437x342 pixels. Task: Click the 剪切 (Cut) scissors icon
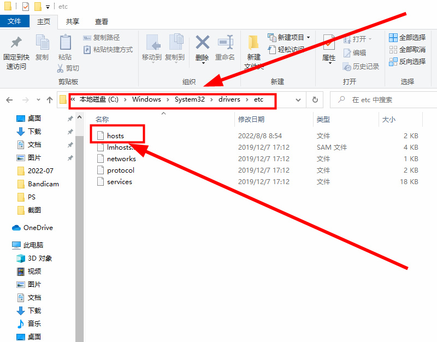click(61, 68)
